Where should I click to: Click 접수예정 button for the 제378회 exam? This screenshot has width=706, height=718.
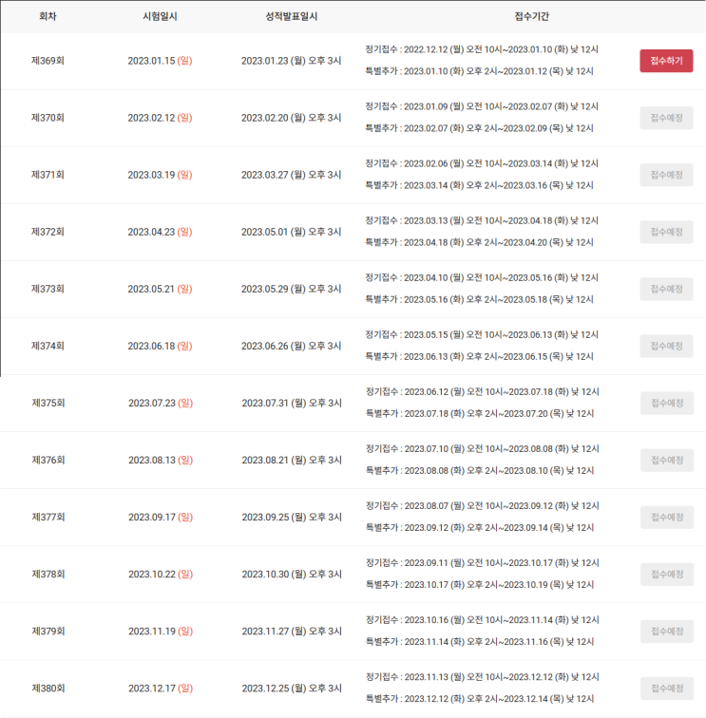pyautogui.click(x=666, y=574)
